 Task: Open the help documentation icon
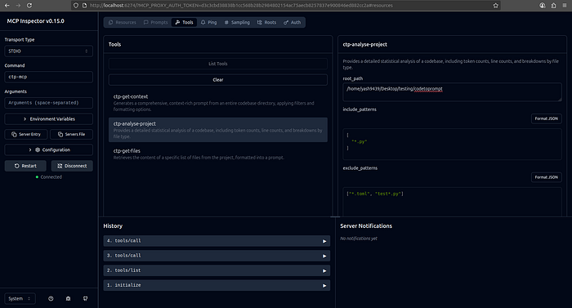tap(51, 298)
